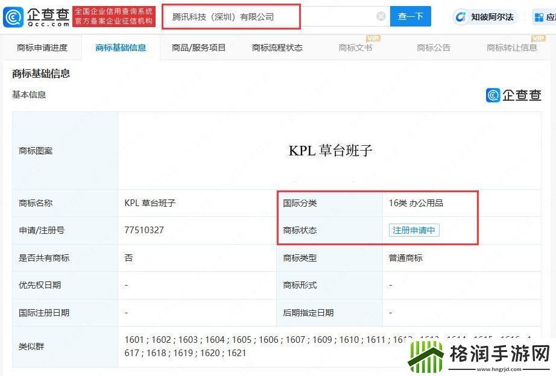Screen dimensions: 556x376
Task: Click the 商标图案 row label
Action: point(36,151)
